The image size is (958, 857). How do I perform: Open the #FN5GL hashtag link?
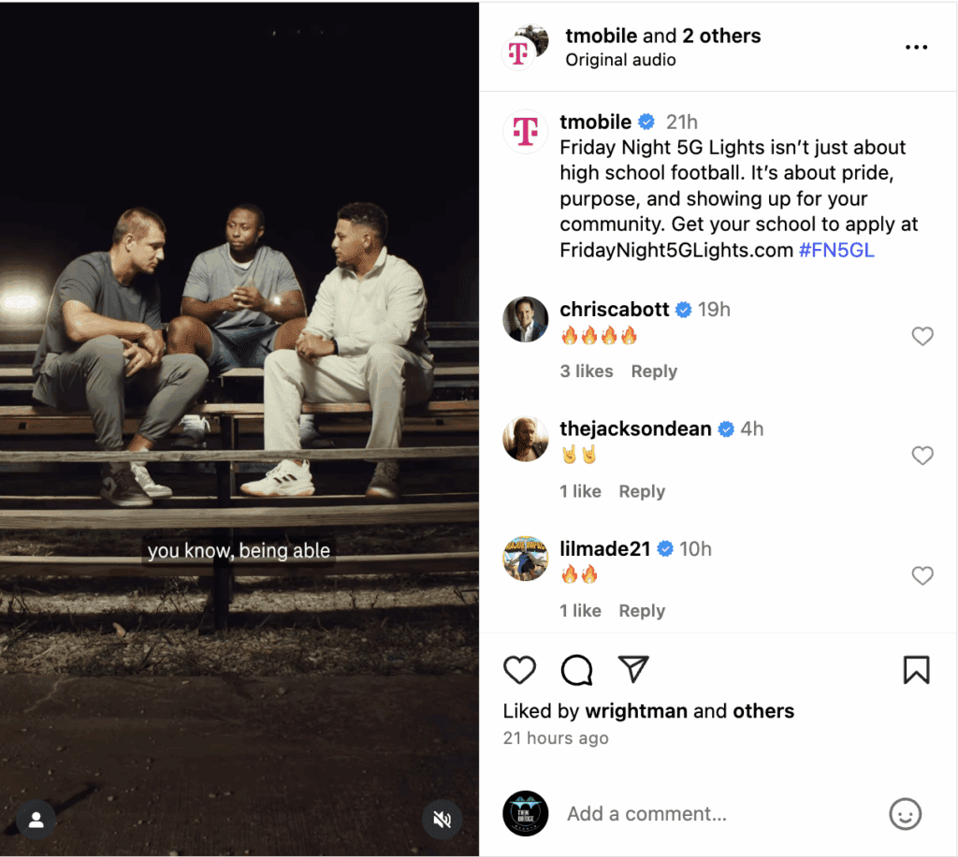[x=836, y=251]
